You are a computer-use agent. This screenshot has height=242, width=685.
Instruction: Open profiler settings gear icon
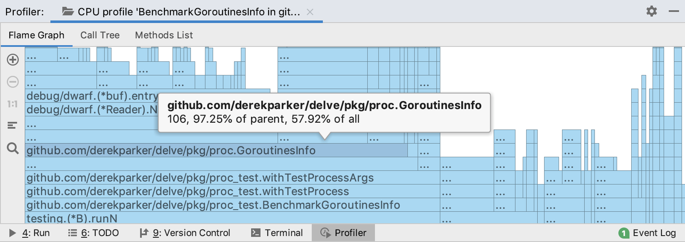pos(651,11)
